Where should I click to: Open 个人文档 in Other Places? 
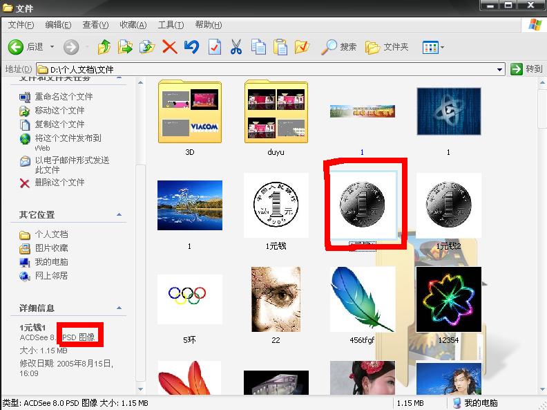(44, 234)
